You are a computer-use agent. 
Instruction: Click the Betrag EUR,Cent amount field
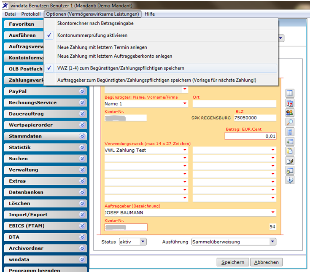[250, 136]
